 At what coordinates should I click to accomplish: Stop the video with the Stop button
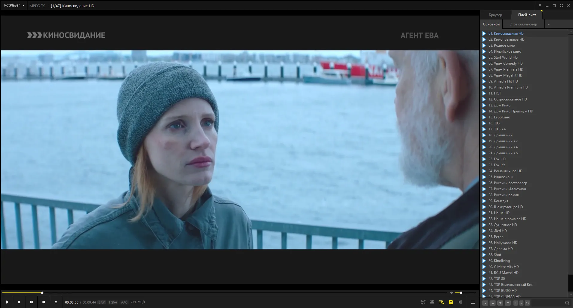19,302
